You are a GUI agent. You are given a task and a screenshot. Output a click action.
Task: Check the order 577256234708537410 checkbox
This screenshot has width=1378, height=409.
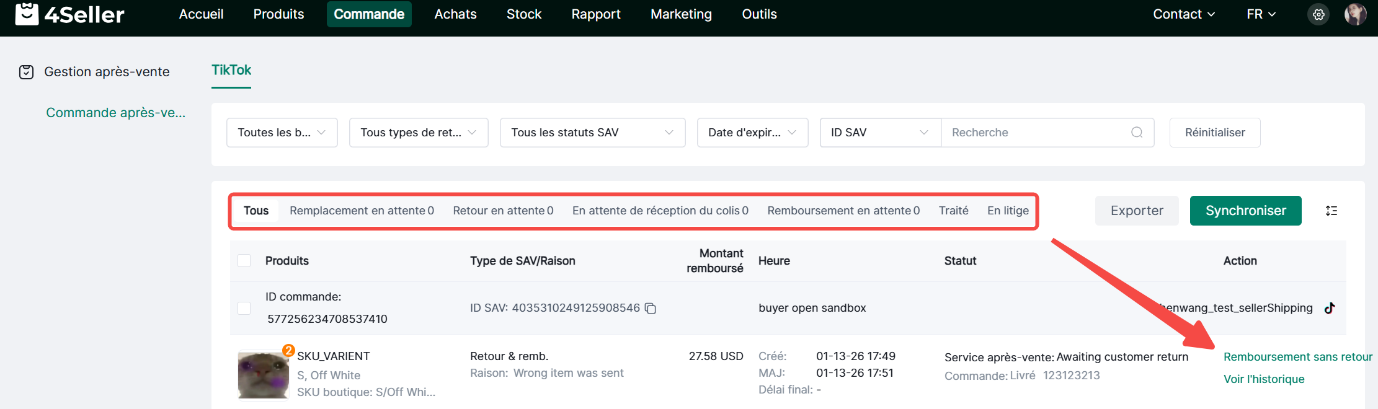coord(244,308)
